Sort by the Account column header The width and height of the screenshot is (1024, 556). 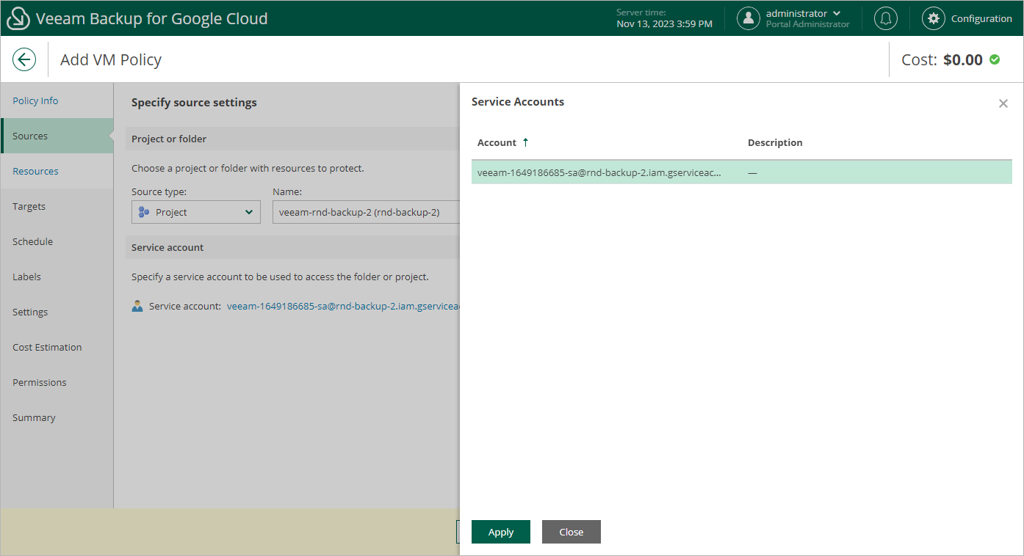(497, 142)
